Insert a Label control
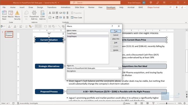The width and height of the screenshot is (188, 105). tap(50, 13)
